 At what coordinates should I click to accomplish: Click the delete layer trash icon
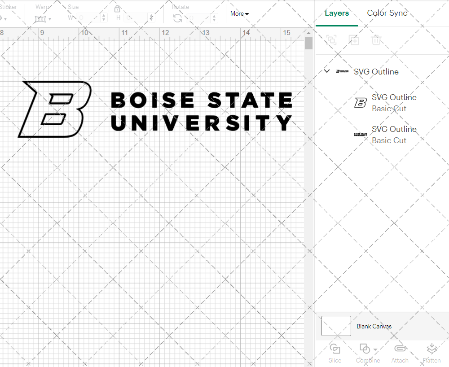(377, 40)
